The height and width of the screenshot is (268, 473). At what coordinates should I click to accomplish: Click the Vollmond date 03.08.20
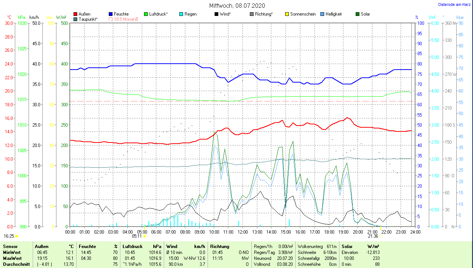click(286, 264)
